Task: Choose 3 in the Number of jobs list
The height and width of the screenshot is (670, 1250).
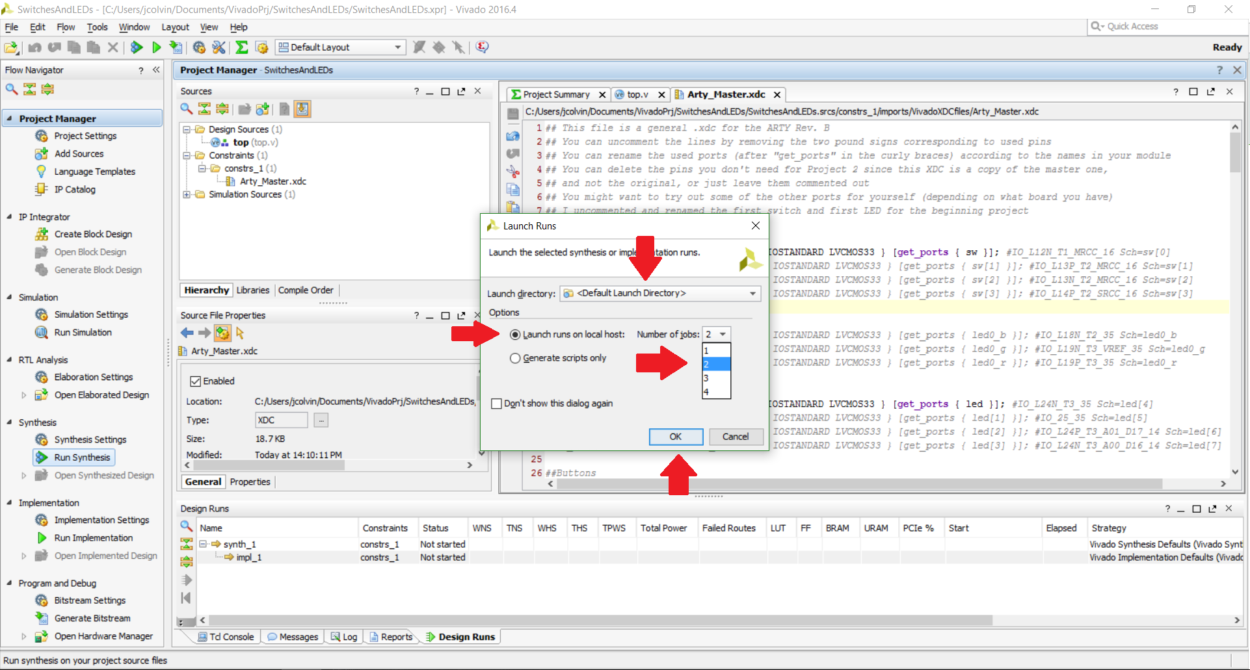Action: [x=717, y=378]
